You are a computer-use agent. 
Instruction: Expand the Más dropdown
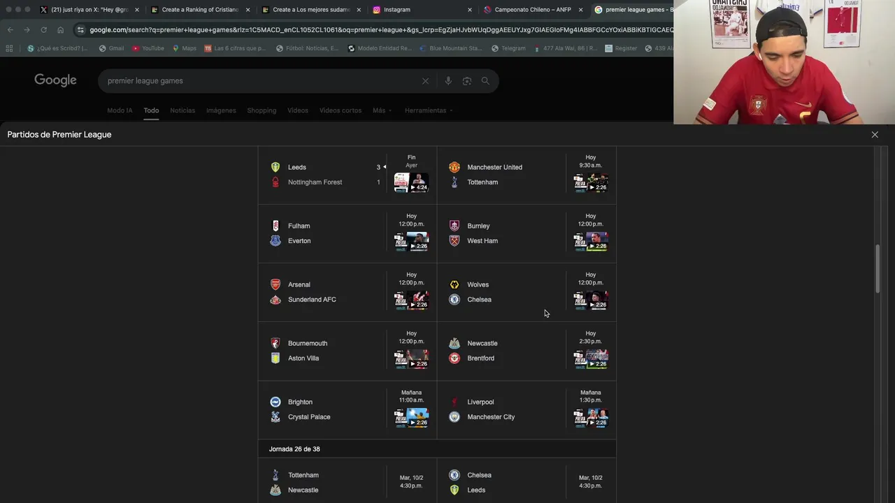[x=382, y=110]
